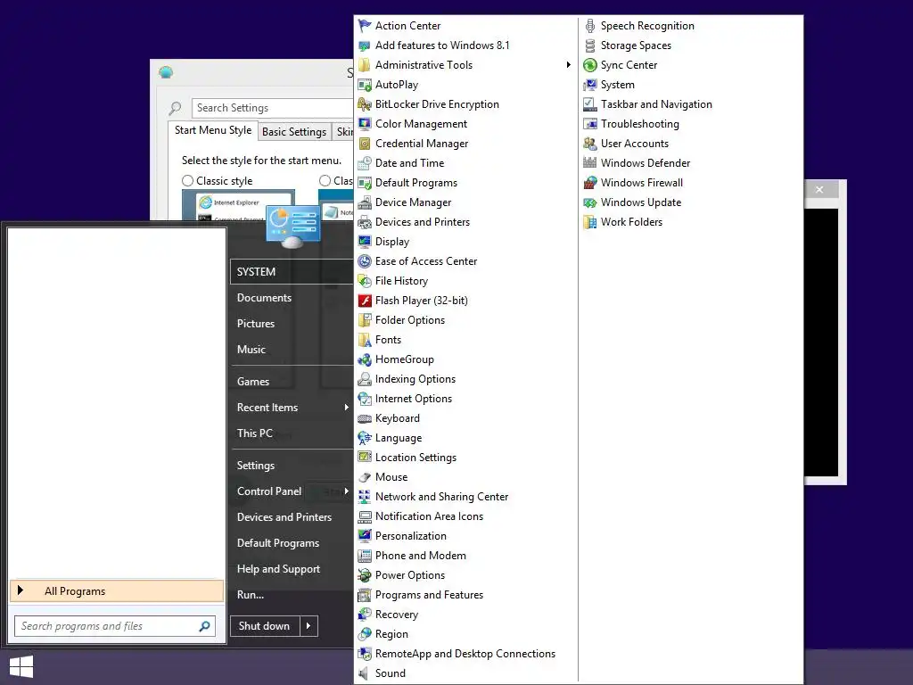Click the Windows Update icon

pos(590,202)
